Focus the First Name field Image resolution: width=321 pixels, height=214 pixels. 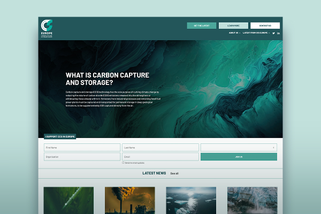pos(82,148)
